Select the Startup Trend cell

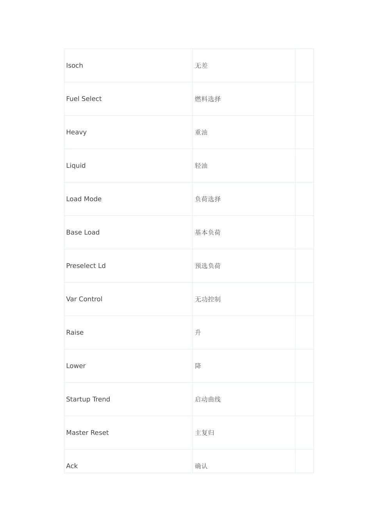128,399
